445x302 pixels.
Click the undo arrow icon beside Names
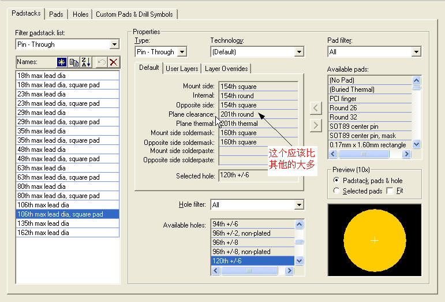click(x=101, y=62)
